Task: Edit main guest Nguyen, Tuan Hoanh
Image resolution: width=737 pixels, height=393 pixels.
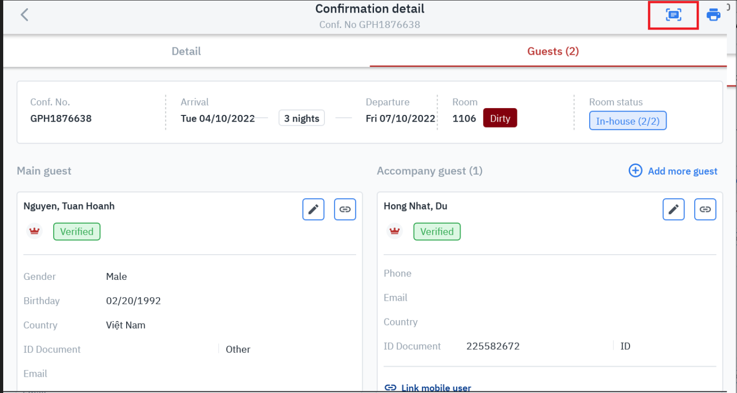Action: tap(313, 209)
